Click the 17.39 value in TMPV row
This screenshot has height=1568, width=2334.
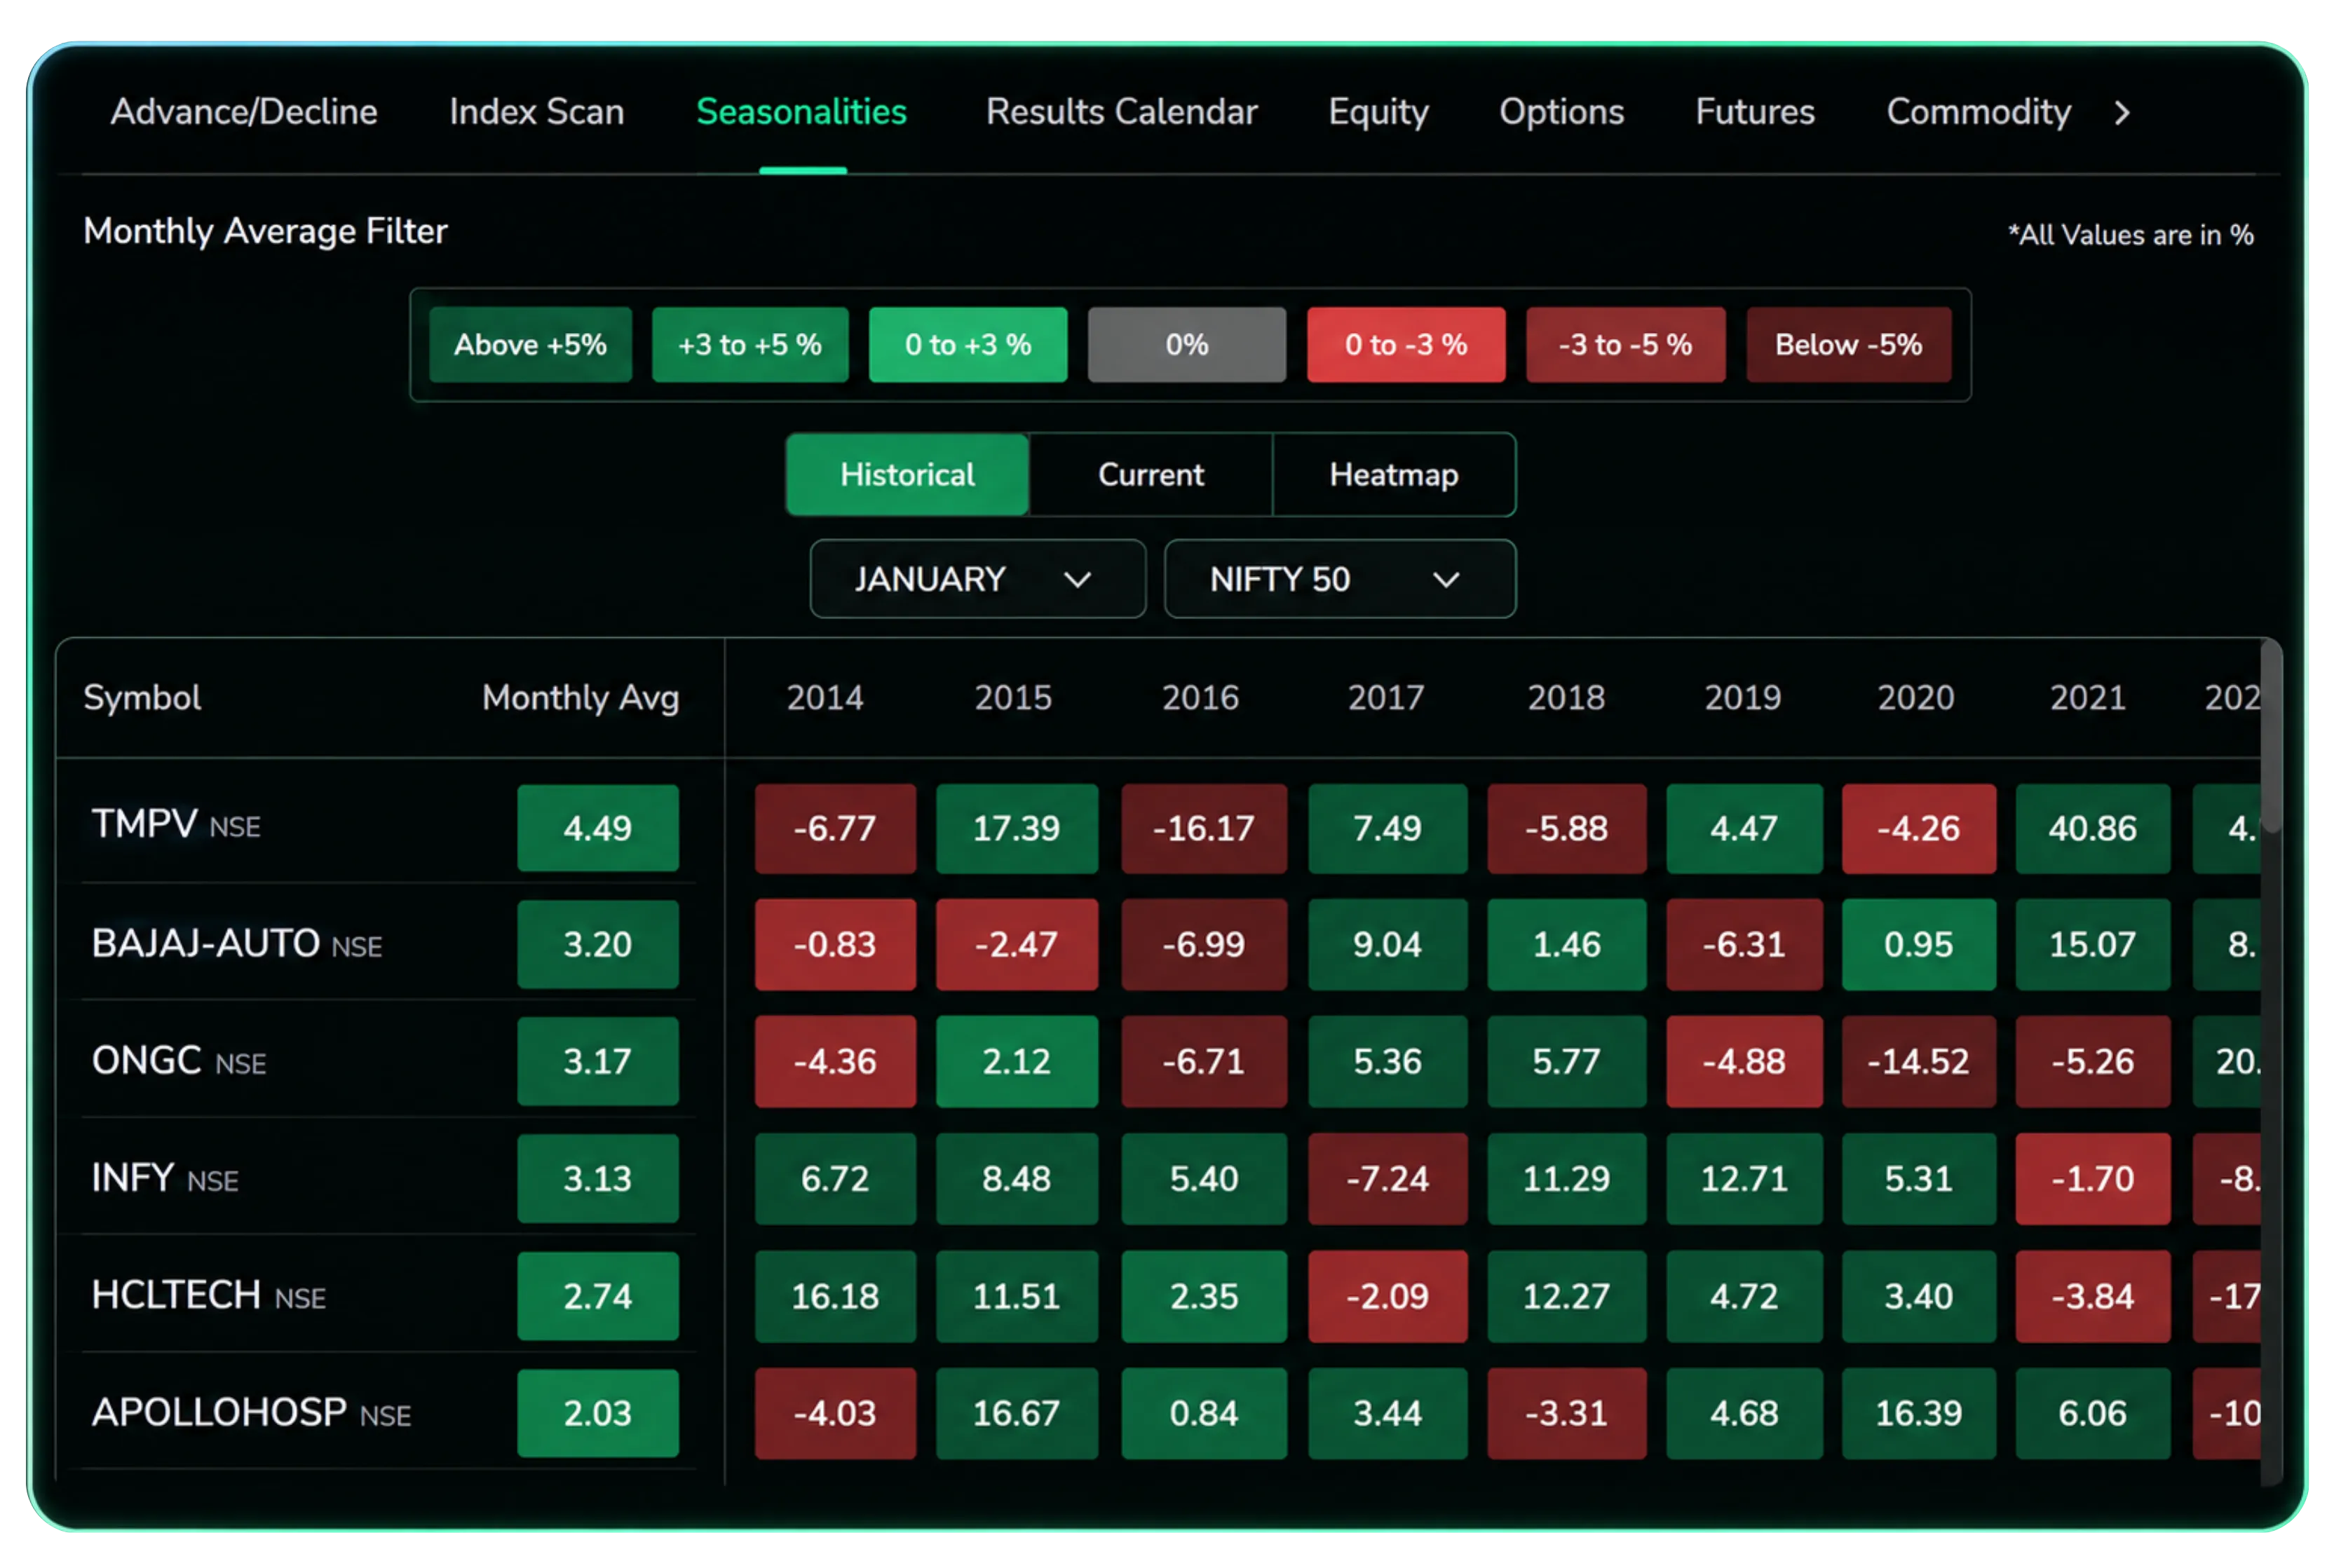[1016, 828]
